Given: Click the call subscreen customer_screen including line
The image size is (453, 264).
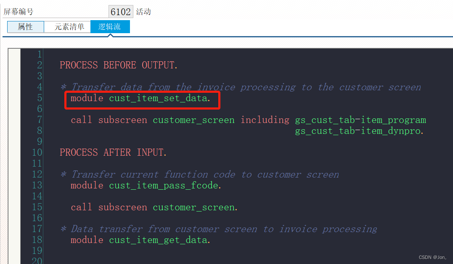Looking at the screenshot, I should tap(249, 120).
